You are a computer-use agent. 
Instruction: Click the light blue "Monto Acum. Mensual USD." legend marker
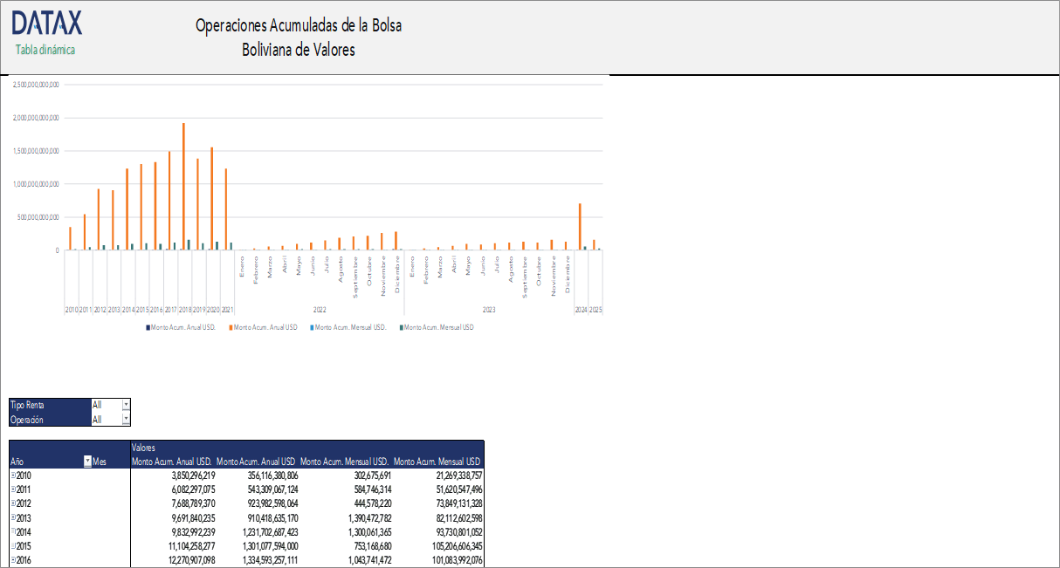[x=312, y=327]
